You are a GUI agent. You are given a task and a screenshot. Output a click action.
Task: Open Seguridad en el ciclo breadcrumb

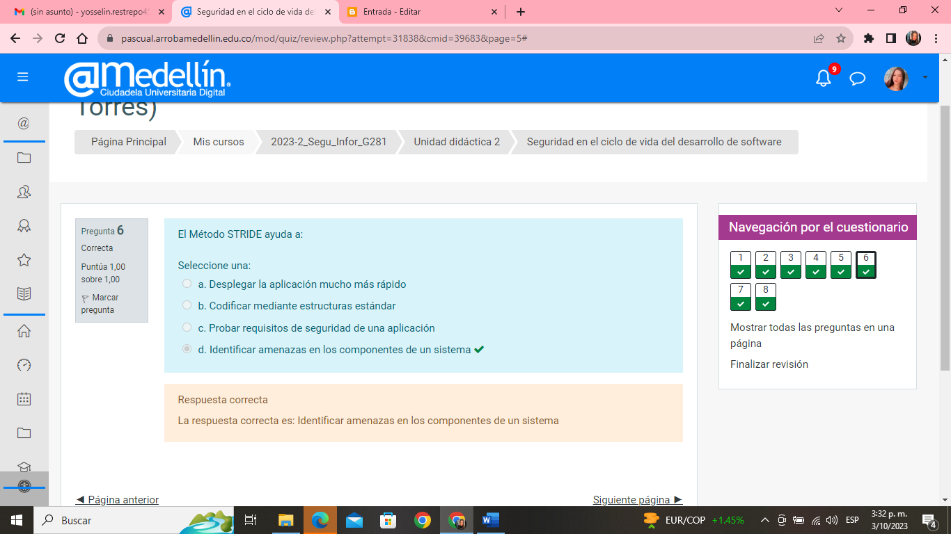(x=654, y=142)
